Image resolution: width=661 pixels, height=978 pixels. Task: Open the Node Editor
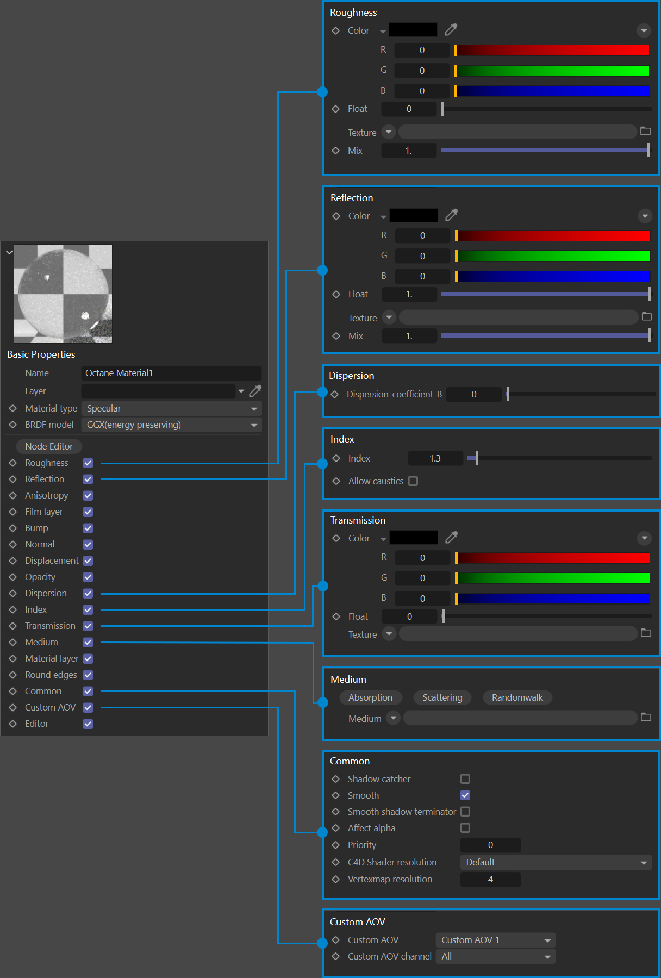[x=49, y=446]
